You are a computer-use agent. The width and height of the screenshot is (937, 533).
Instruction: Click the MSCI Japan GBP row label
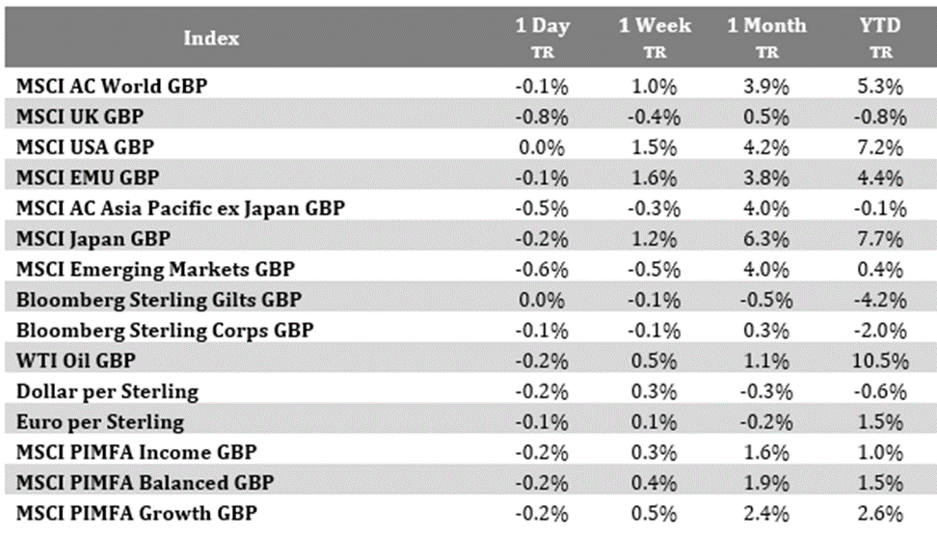point(94,238)
